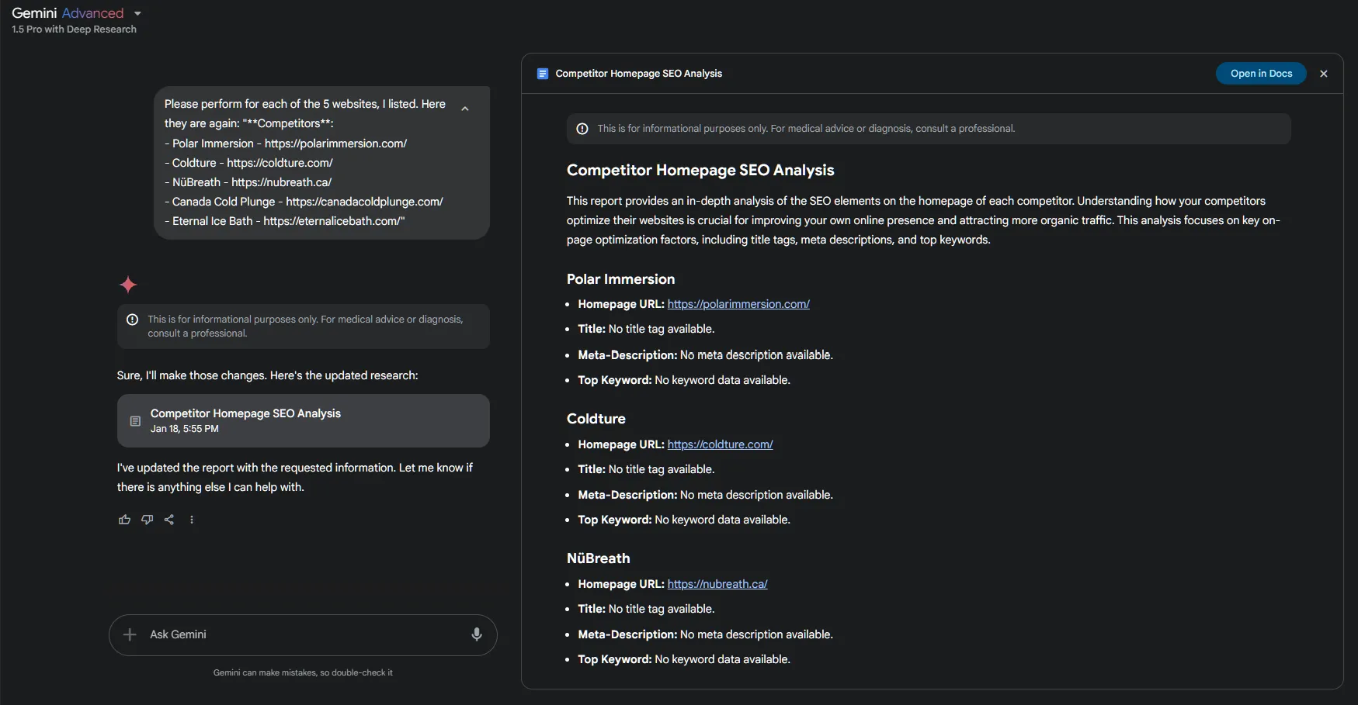
Task: Activate the microphone voice input
Action: (477, 634)
